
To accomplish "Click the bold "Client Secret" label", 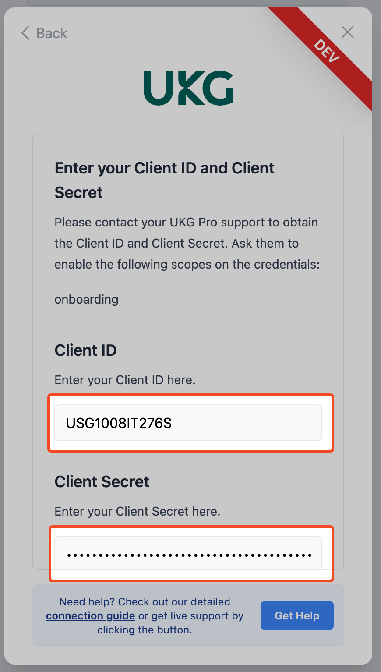I will click(102, 482).
